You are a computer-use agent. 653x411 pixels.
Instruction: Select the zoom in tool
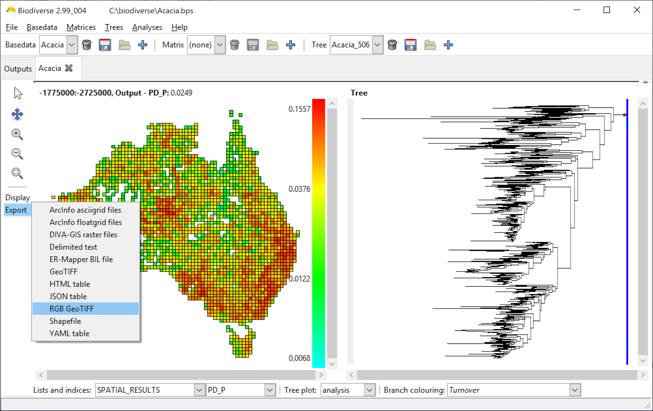17,134
